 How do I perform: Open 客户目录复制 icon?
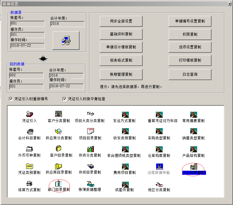pyautogui.click(x=59, y=149)
